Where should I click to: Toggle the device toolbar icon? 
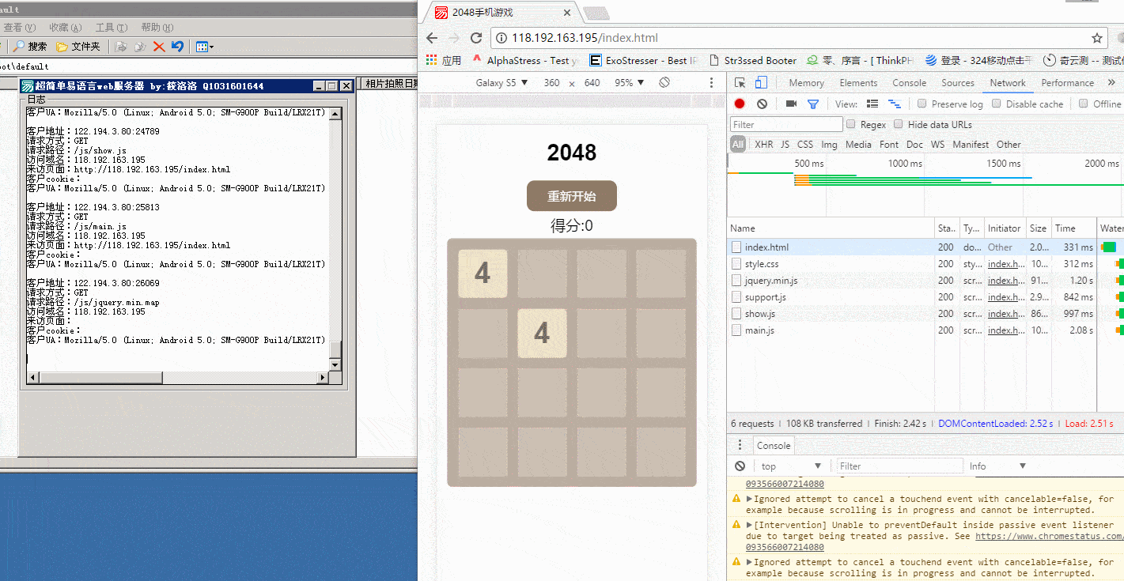coord(761,83)
